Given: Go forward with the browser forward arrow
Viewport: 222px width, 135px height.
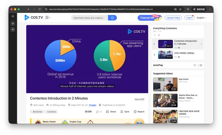Looking at the screenshot, I should coord(34,9).
